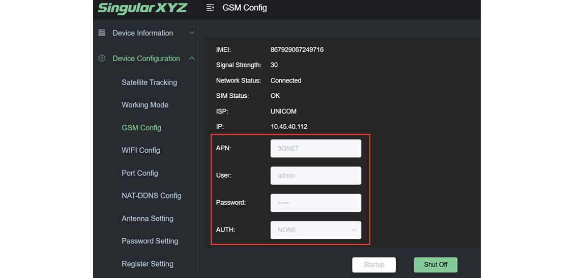The height and width of the screenshot is (278, 585).
Task: Collapse the Device Configuration section chevron
Action: click(x=192, y=59)
